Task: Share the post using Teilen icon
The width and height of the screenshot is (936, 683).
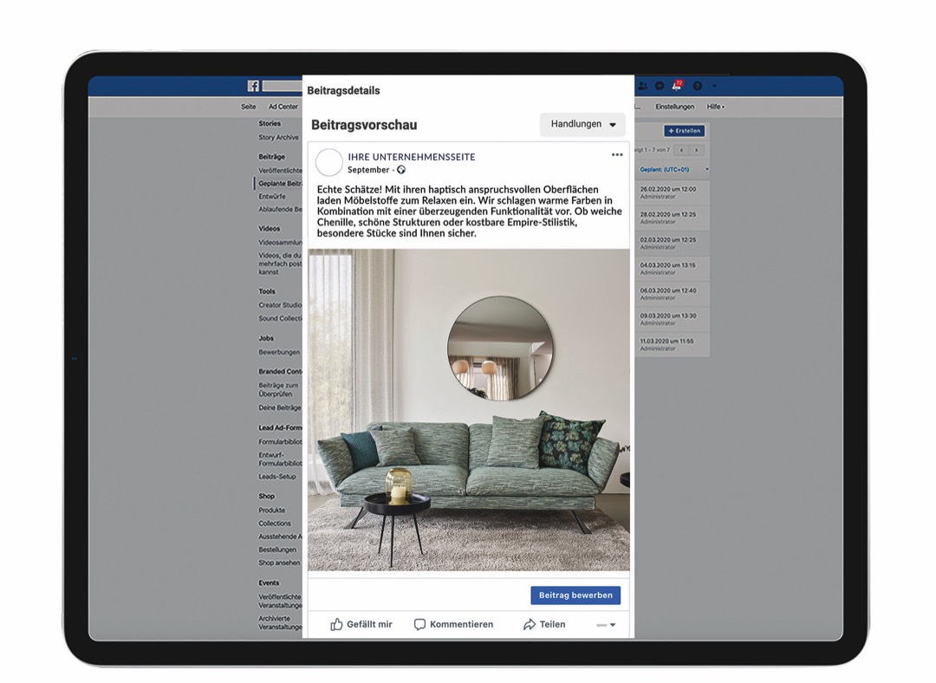Action: (543, 624)
